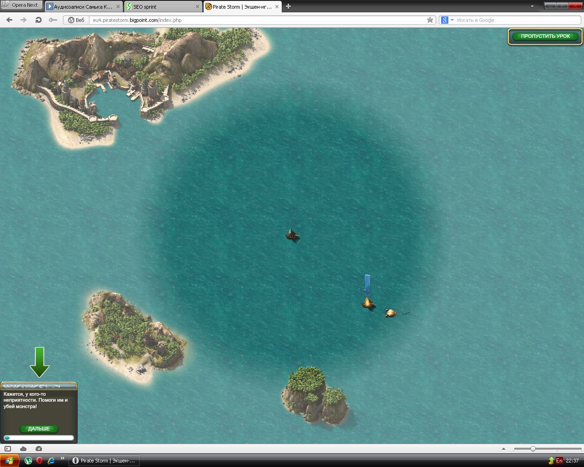Toggle the Opera panels icon in status bar
This screenshot has width=584, height=467.
(x=8, y=449)
